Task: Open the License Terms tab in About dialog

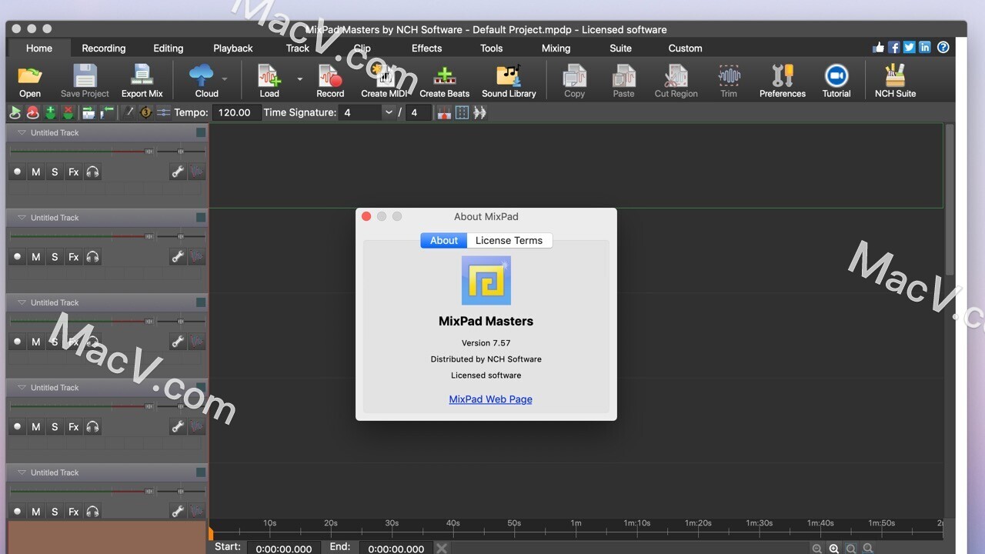Action: click(509, 240)
